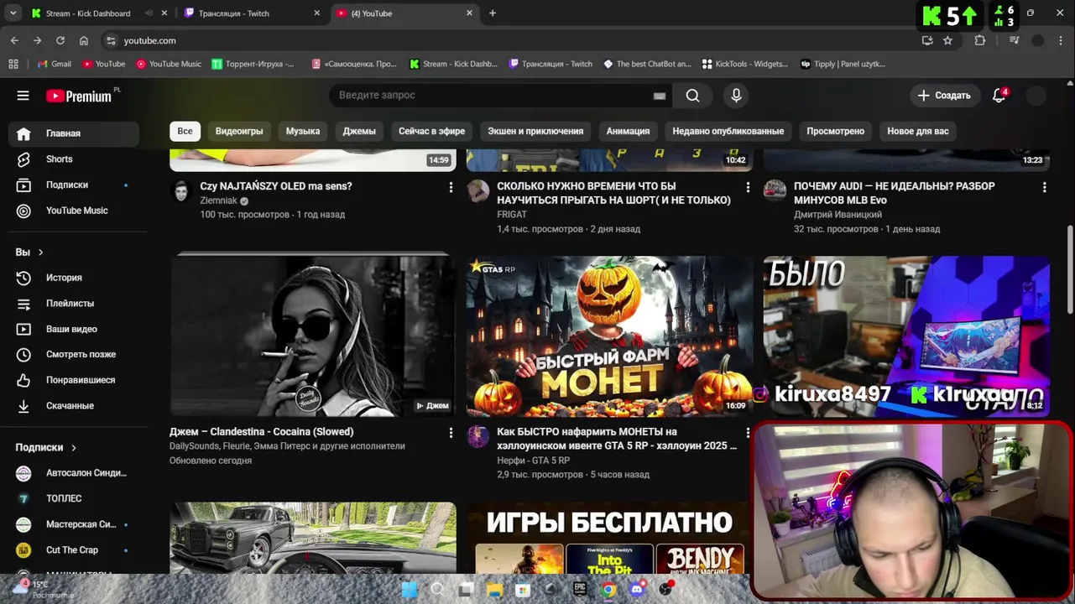Viewport: 1075px width, 604px height.
Task: Select the Анимация filter chip
Action: tap(628, 131)
